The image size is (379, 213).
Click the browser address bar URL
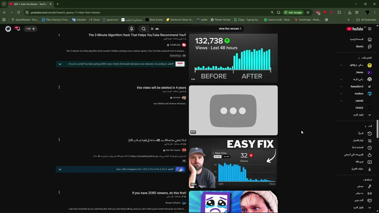click(65, 12)
